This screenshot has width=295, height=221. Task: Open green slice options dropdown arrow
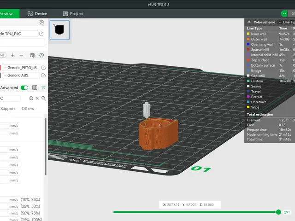click(x=284, y=13)
